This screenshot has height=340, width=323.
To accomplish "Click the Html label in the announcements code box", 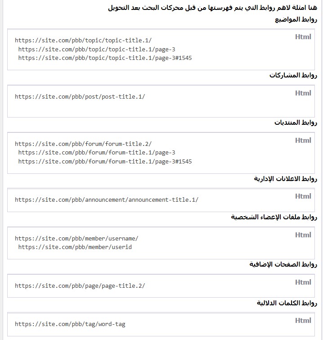I will coord(303,196).
